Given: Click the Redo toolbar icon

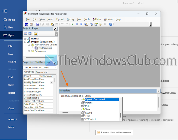Looking at the screenshot, I should (67, 24).
